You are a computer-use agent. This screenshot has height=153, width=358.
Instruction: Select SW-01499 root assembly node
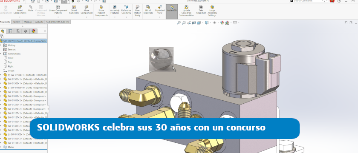pos(23,41)
